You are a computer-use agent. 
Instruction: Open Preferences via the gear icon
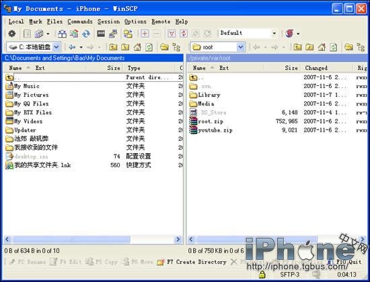click(x=12, y=34)
